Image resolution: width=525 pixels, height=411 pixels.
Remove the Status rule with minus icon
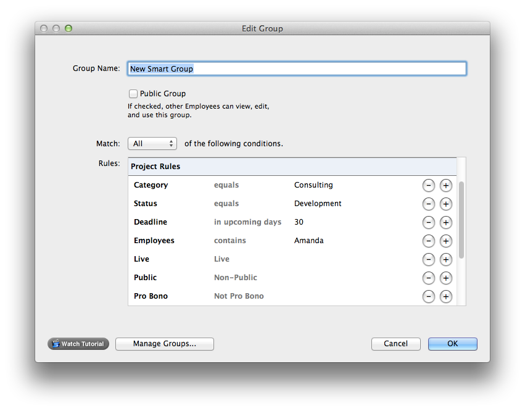pyautogui.click(x=428, y=204)
